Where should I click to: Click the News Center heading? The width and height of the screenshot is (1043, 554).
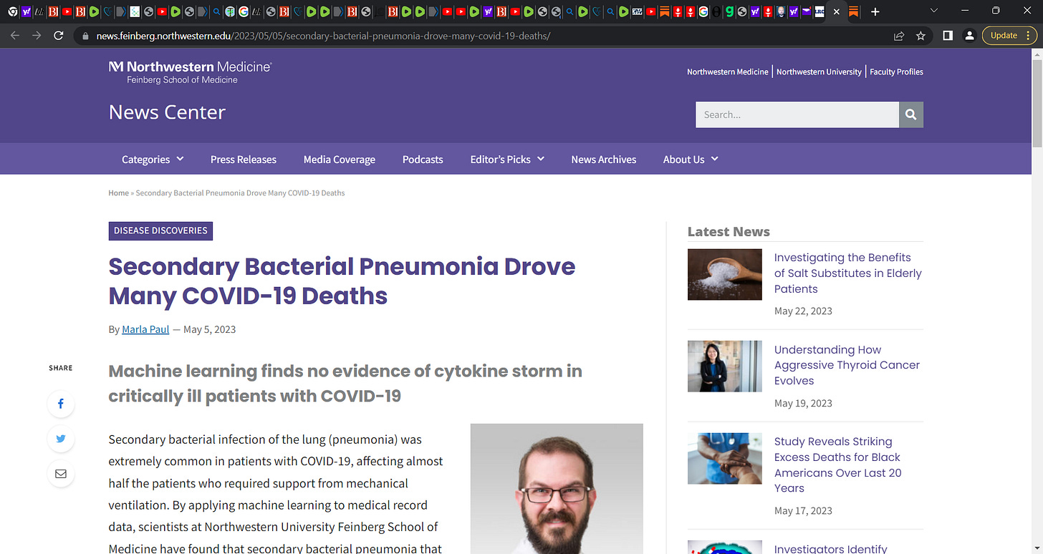[167, 112]
